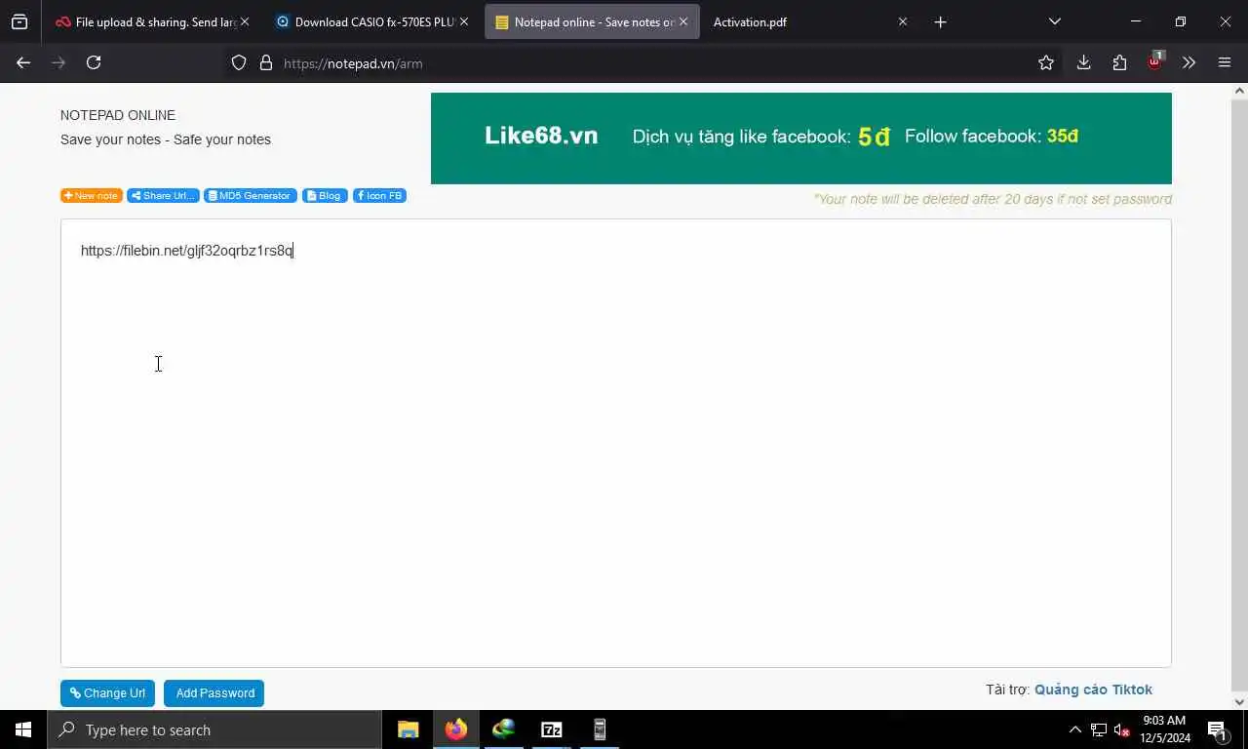This screenshot has height=749, width=1248.
Task: Open uBlock Origin extension icon
Action: (1155, 61)
